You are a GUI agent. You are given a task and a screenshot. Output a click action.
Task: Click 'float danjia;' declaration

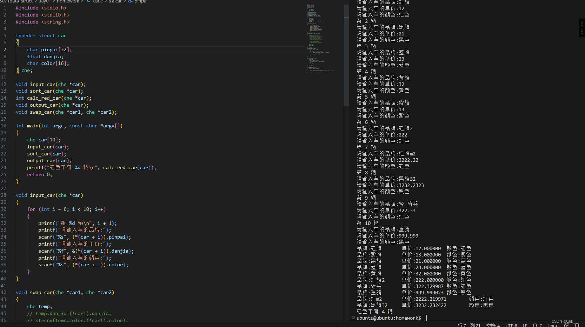coord(45,56)
